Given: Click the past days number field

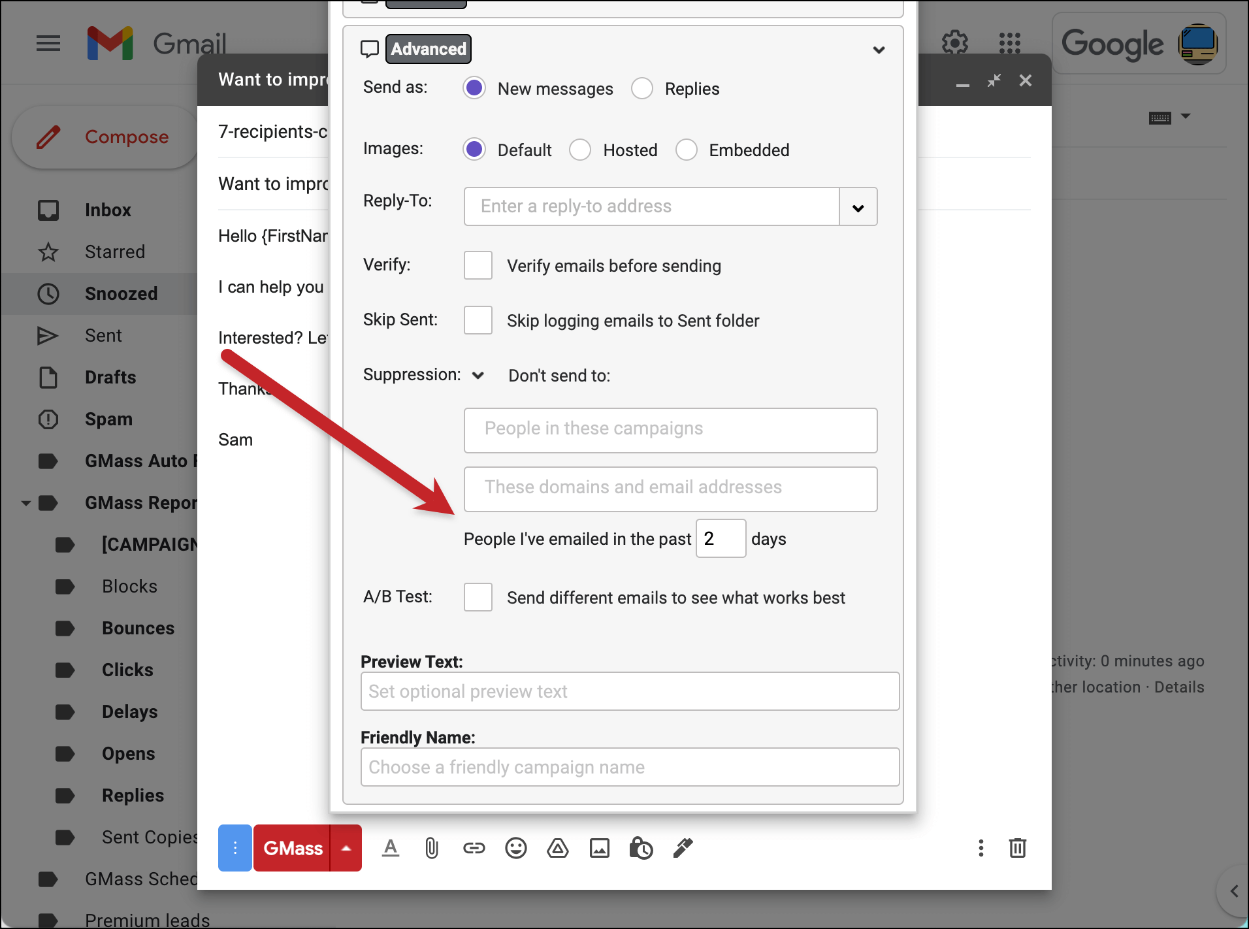Looking at the screenshot, I should [721, 538].
